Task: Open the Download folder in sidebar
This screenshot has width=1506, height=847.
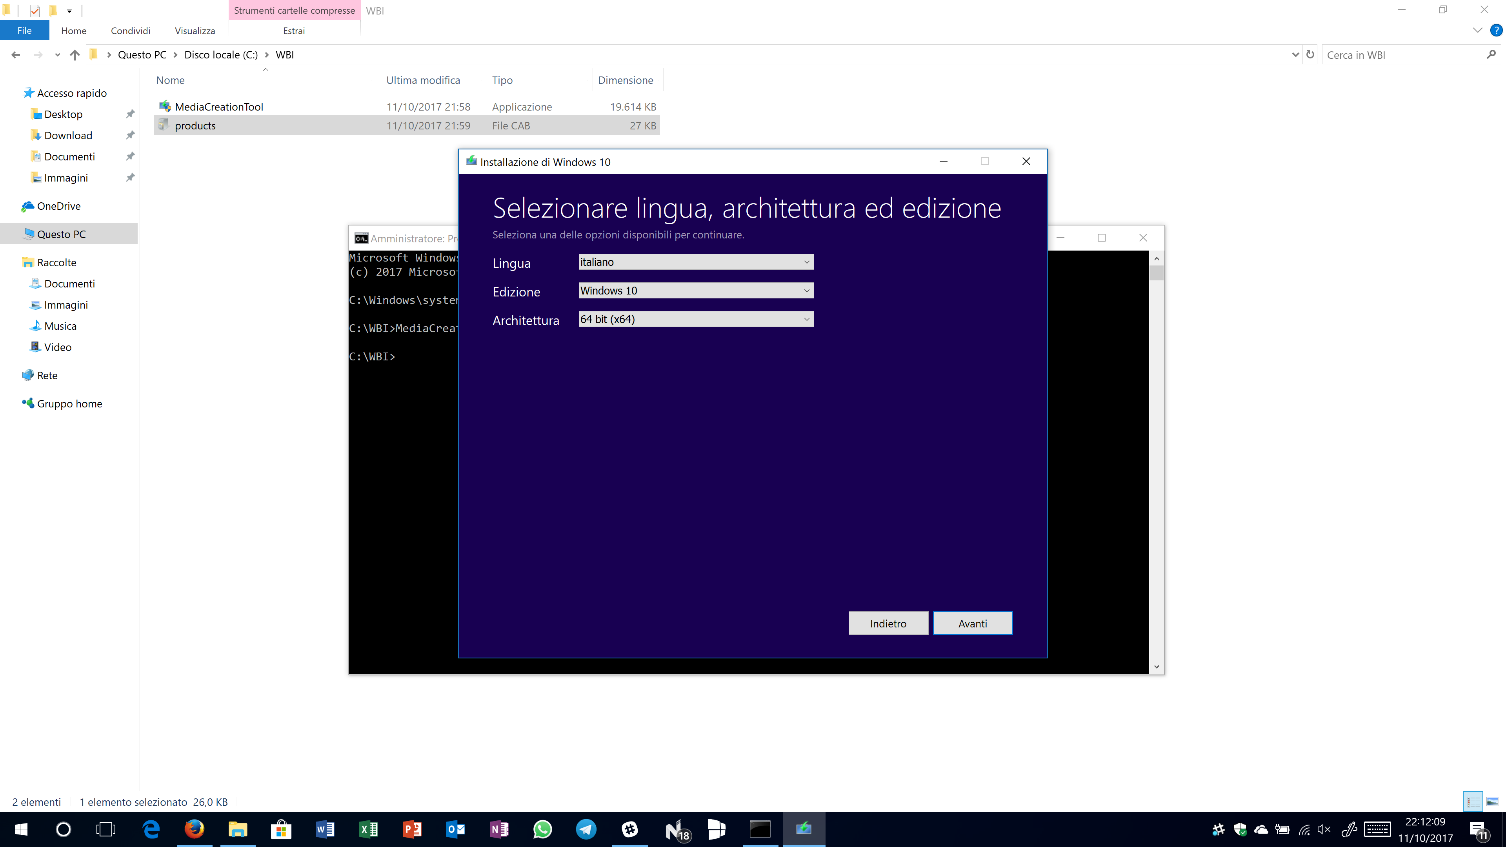Action: coord(62,135)
